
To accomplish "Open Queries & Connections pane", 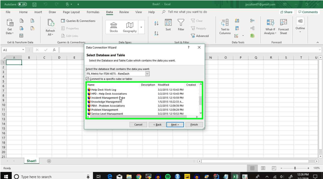I will point(78,21).
